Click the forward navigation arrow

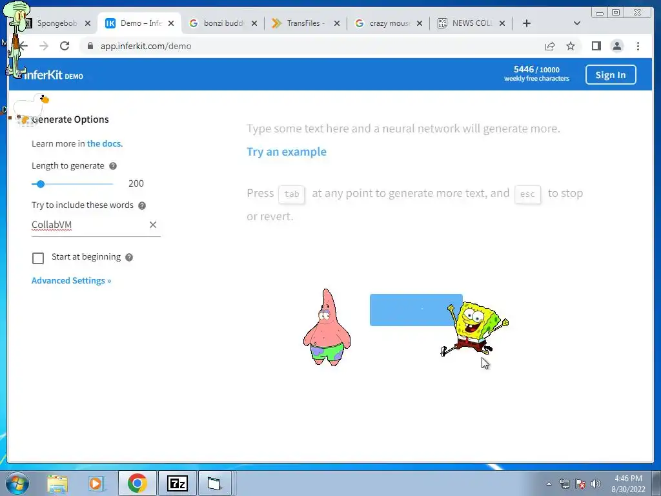click(44, 46)
